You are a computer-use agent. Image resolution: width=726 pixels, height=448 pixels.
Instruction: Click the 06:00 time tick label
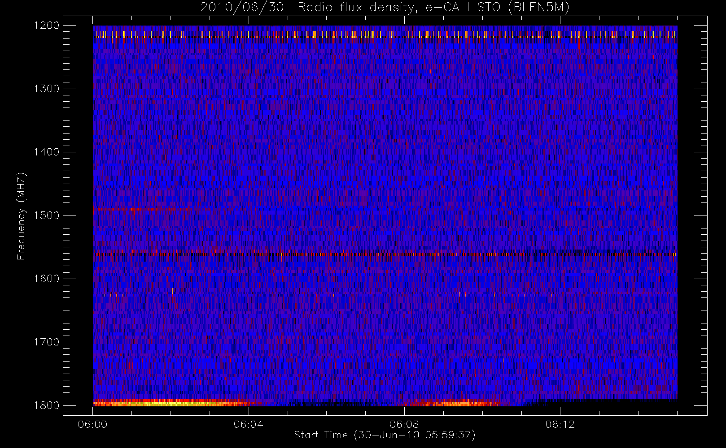tap(93, 424)
